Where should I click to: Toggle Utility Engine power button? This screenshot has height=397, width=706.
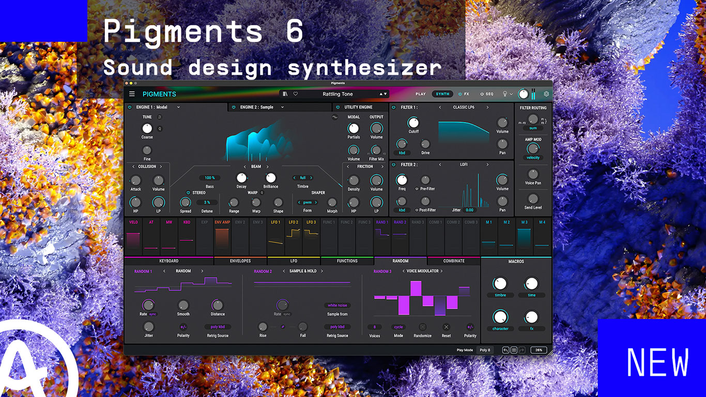338,107
